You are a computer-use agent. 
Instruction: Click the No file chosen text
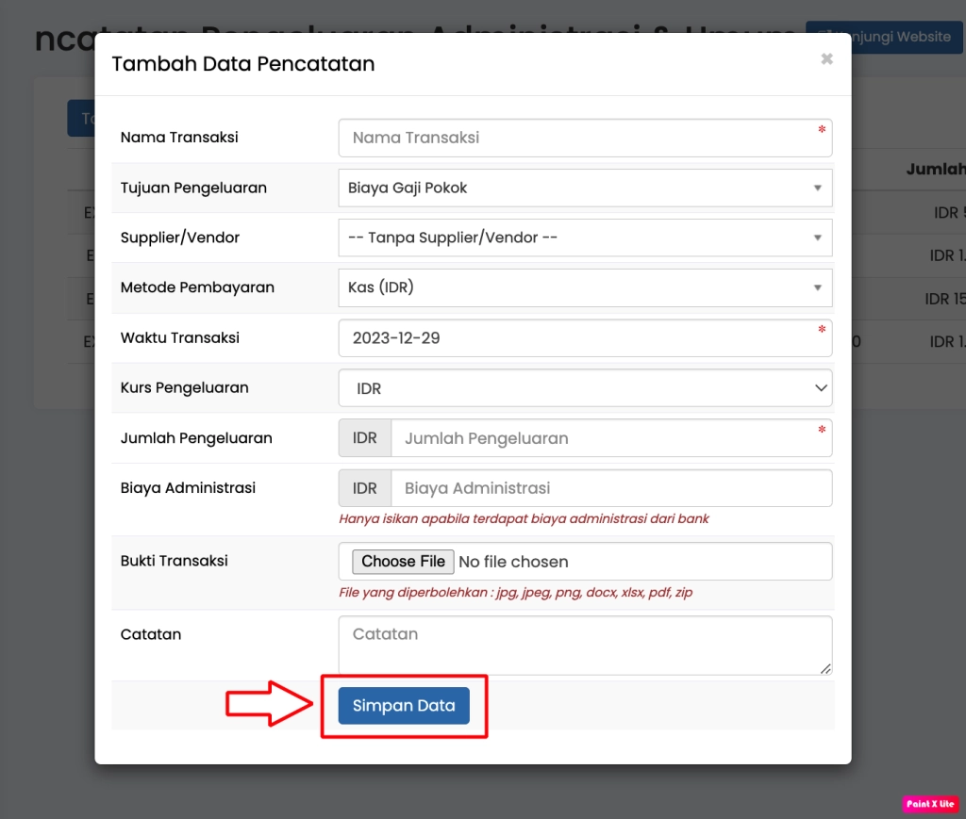(513, 562)
